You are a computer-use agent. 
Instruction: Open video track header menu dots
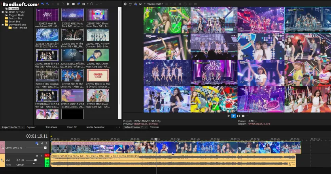[2, 143]
